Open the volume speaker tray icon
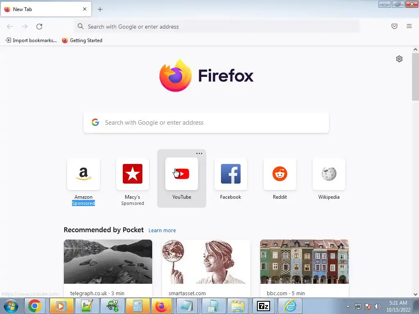This screenshot has height=314, width=419. tap(378, 306)
